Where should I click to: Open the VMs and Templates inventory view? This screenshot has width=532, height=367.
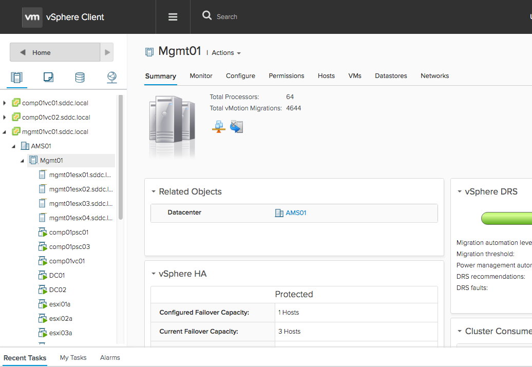[48, 78]
